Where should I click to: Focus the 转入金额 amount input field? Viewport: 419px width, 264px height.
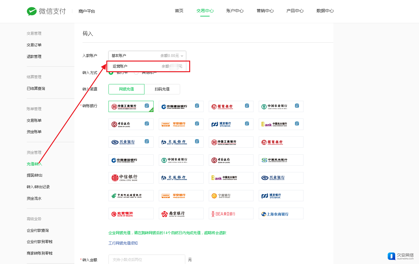point(147,259)
